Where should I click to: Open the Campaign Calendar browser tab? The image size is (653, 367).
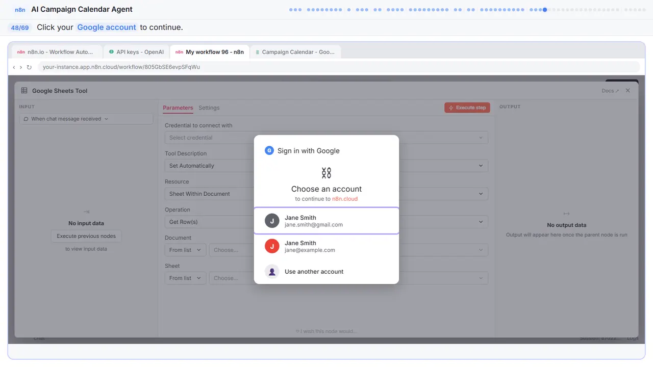point(295,52)
